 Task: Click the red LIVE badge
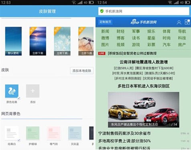[x=102, y=54]
